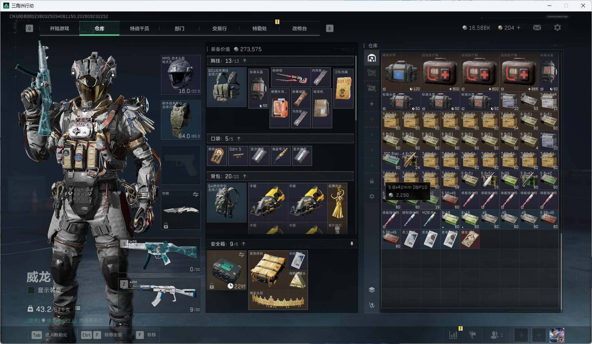Click the equipment panel vertical scrollbar
Screen dimensions: 592x344
point(356,88)
